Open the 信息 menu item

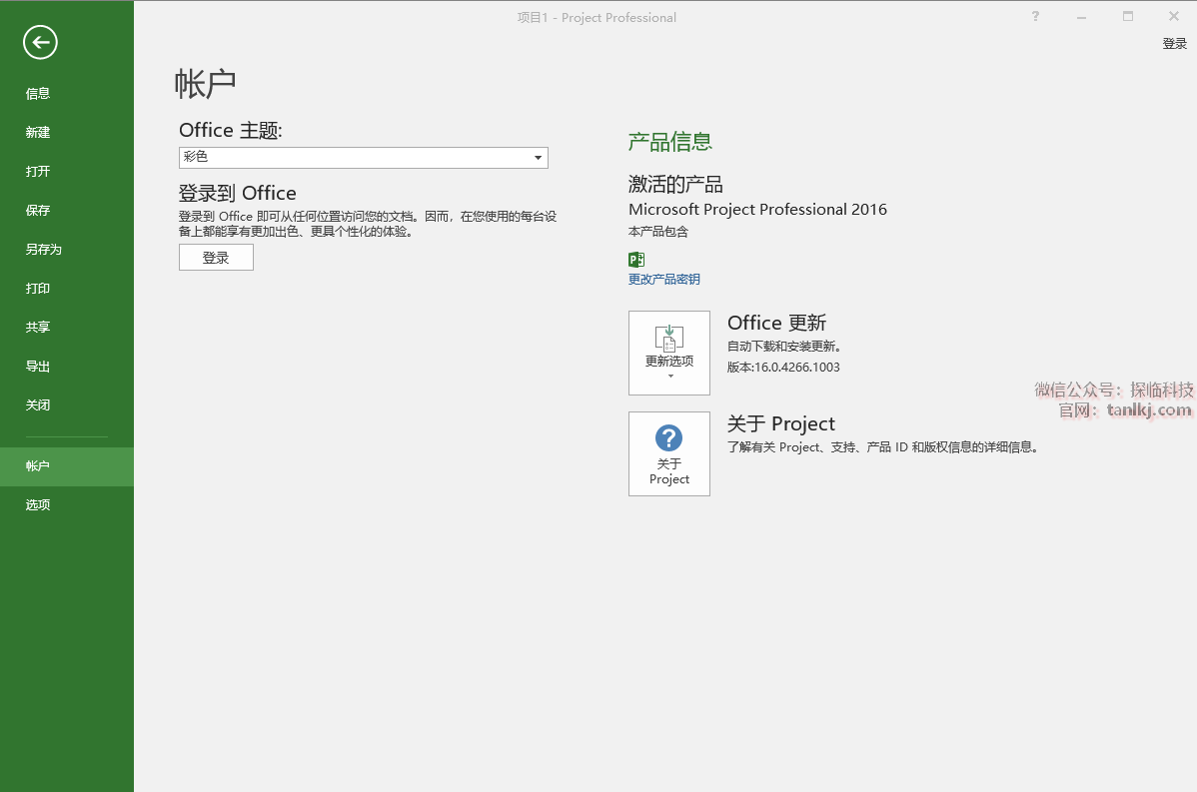tap(38, 94)
